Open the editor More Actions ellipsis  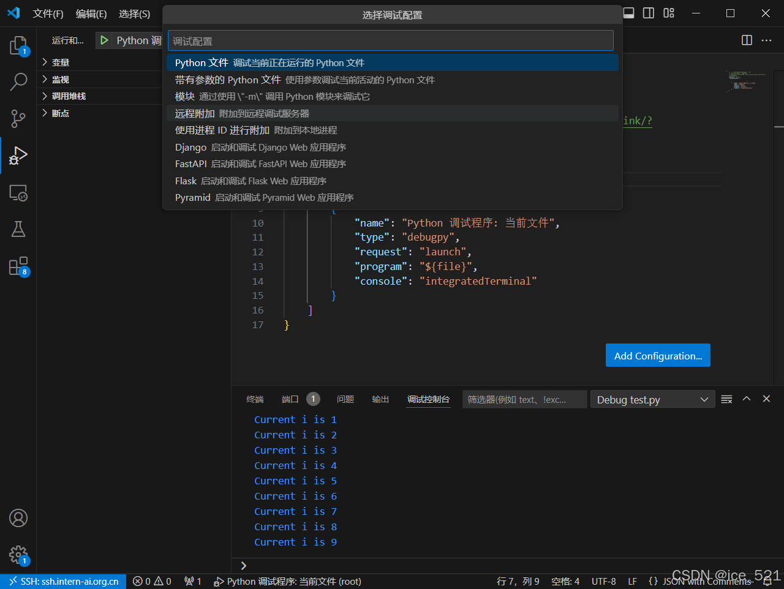click(766, 40)
